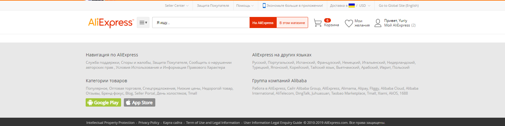
Task: Expand the 'Помощь' dropdown
Action: coord(245,6)
